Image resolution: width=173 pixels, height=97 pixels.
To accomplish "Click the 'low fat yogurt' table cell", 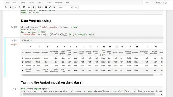I will click(x=102, y=53).
